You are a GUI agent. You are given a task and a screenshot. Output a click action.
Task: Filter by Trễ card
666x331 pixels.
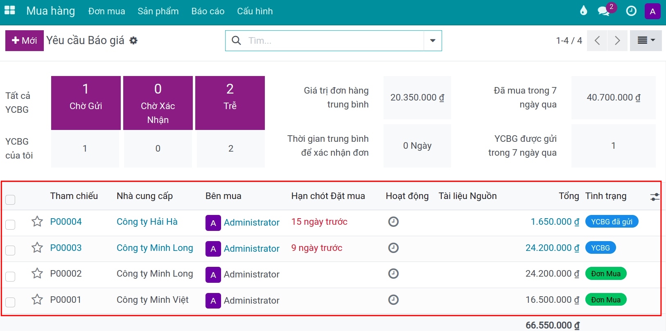pos(230,103)
